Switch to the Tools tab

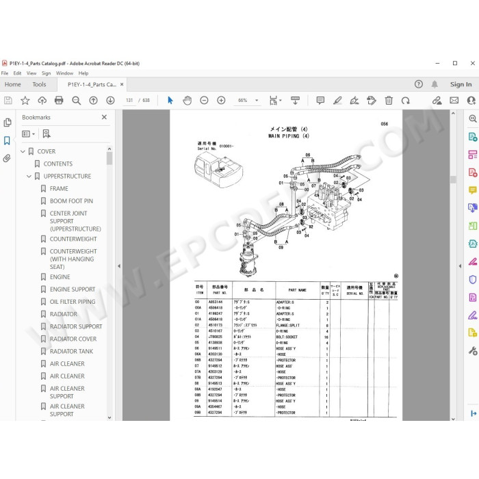[x=39, y=84]
